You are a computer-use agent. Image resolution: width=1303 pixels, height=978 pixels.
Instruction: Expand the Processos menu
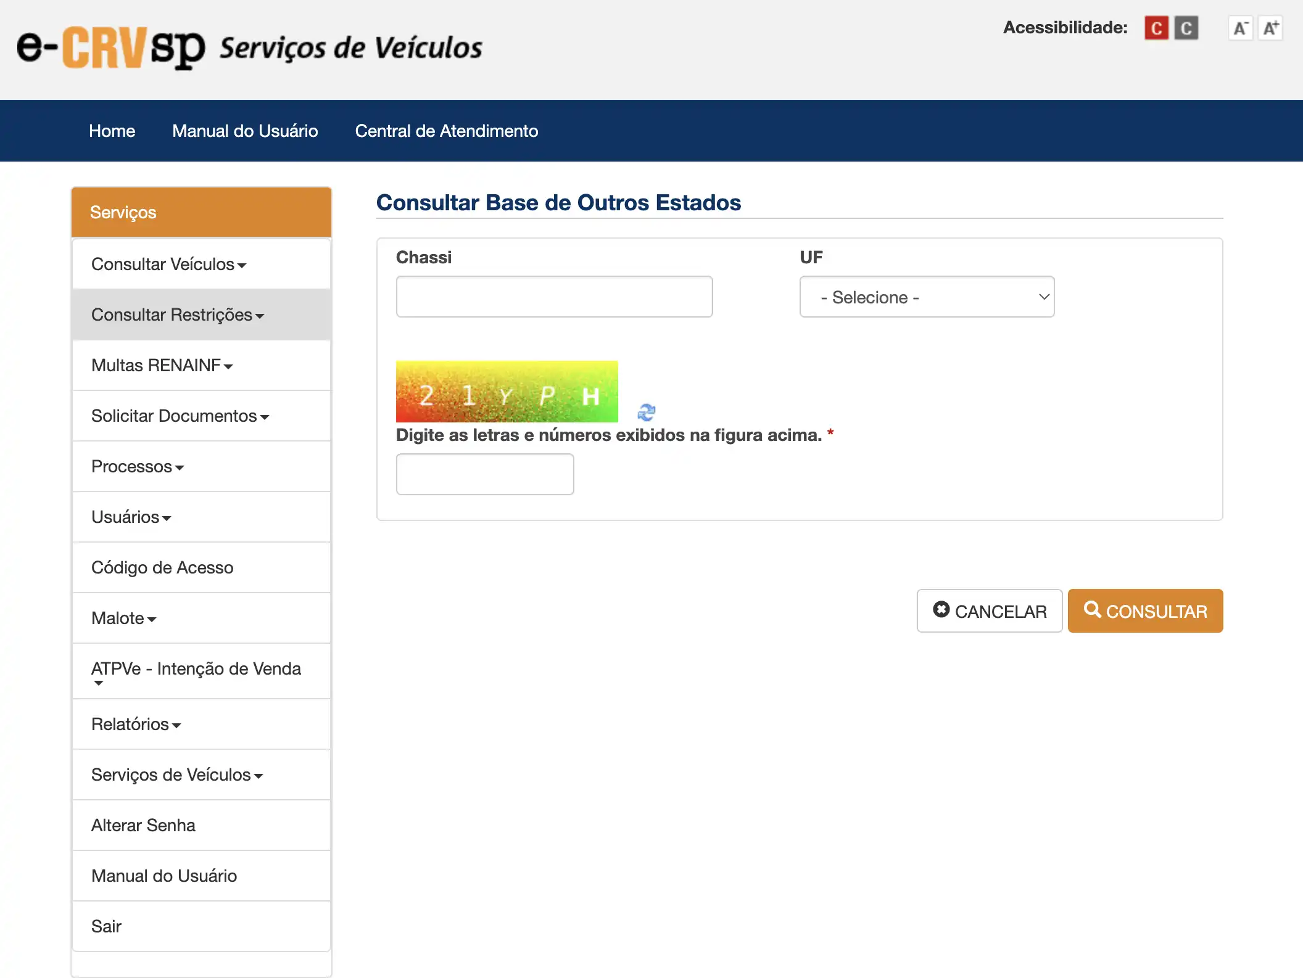(x=138, y=467)
